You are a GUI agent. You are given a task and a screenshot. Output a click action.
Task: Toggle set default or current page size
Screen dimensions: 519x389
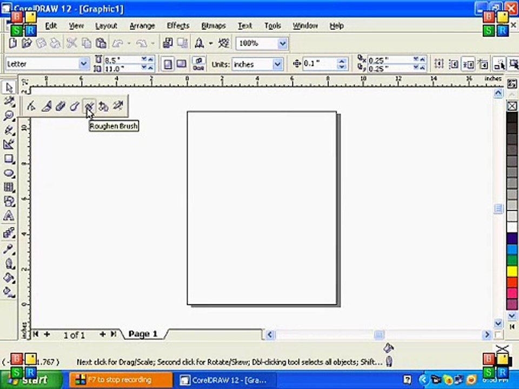point(198,64)
